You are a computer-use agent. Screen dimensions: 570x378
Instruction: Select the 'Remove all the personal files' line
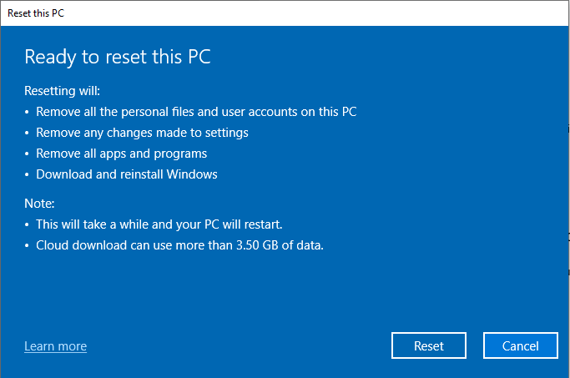pyautogui.click(x=196, y=111)
